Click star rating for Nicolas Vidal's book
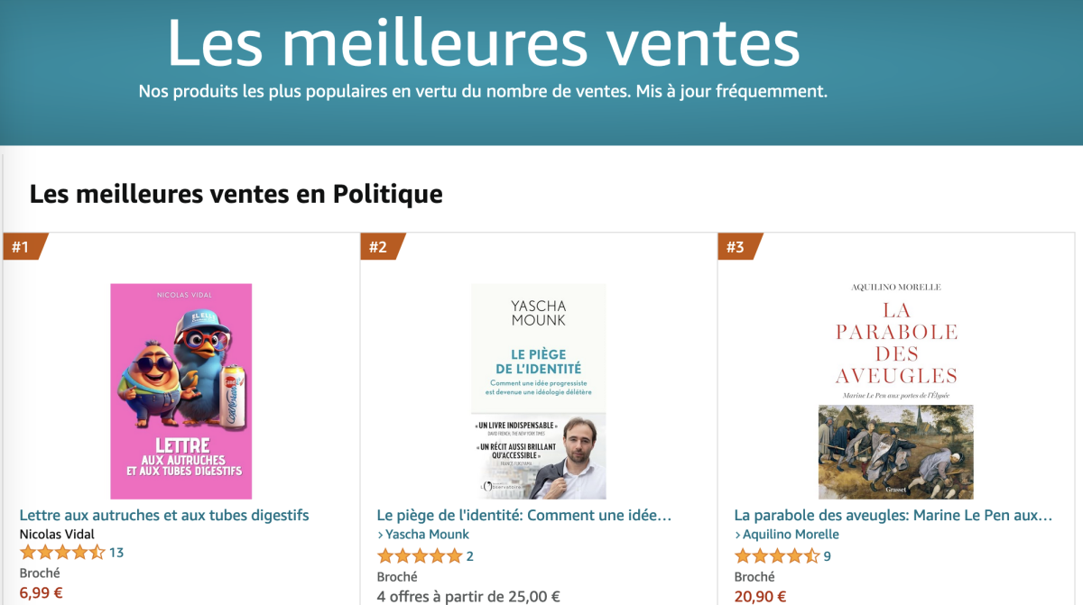1083x605 pixels. (x=62, y=553)
